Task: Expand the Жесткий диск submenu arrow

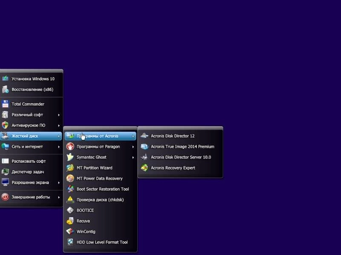Action: pos(59,136)
